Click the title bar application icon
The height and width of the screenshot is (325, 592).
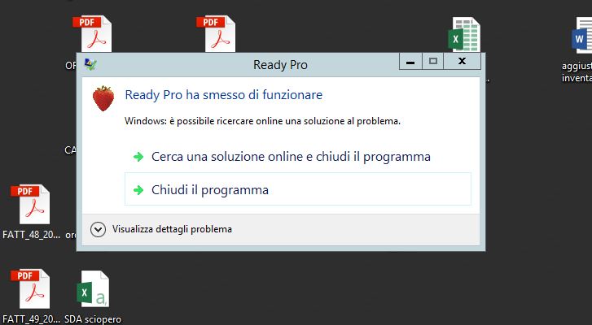click(x=90, y=65)
